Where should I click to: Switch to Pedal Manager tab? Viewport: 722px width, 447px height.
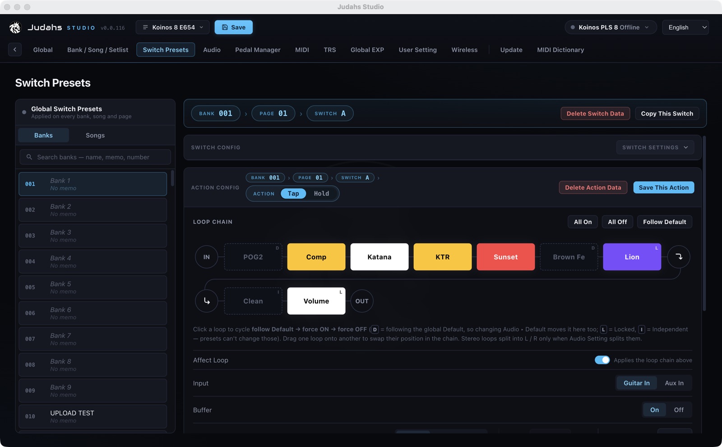point(258,50)
